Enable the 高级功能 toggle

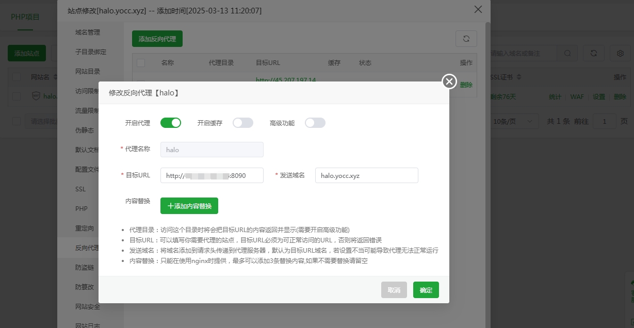[x=315, y=123]
